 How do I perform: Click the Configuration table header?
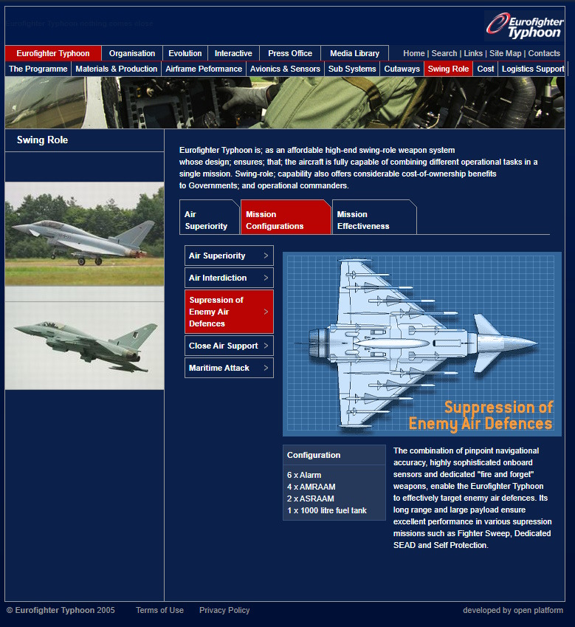[334, 455]
